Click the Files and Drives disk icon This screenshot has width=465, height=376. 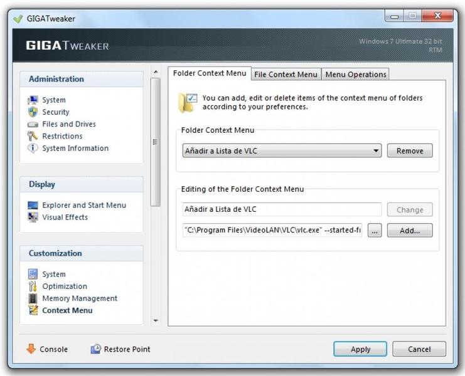pyautogui.click(x=33, y=124)
